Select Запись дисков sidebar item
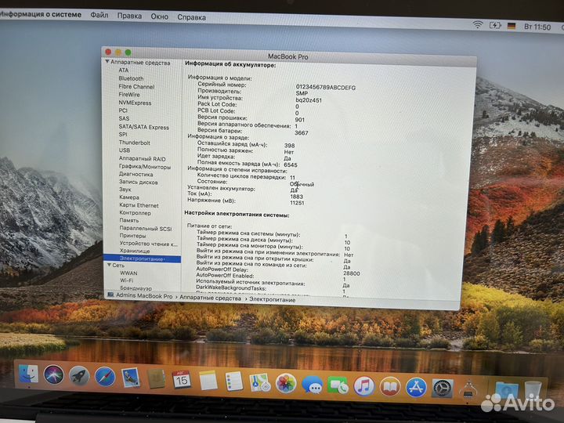The height and width of the screenshot is (423, 564). click(x=139, y=182)
